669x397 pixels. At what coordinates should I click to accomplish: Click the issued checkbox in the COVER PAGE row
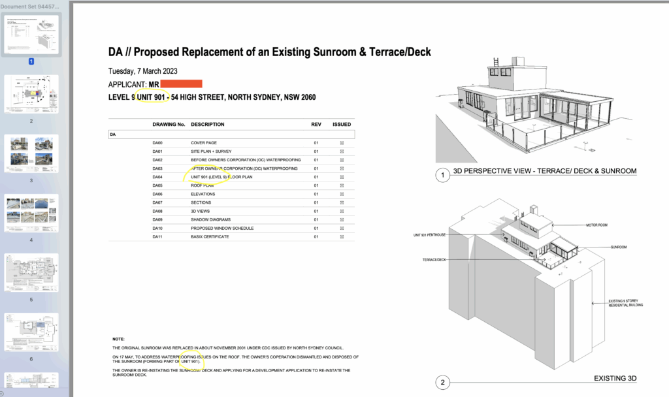(342, 143)
